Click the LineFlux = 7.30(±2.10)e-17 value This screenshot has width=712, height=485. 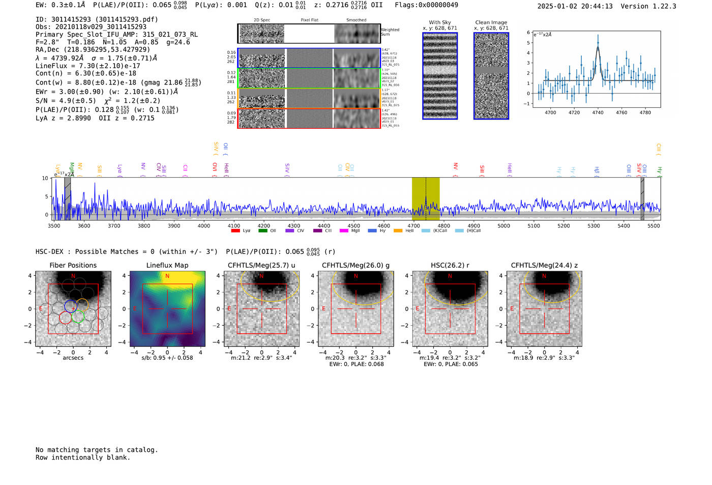pyautogui.click(x=88, y=66)
